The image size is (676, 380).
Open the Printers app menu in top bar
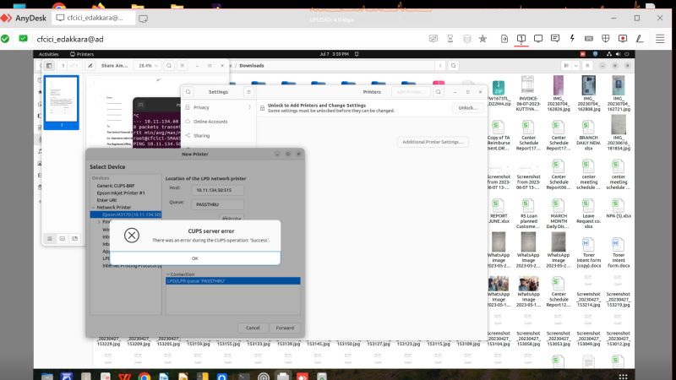click(82, 54)
